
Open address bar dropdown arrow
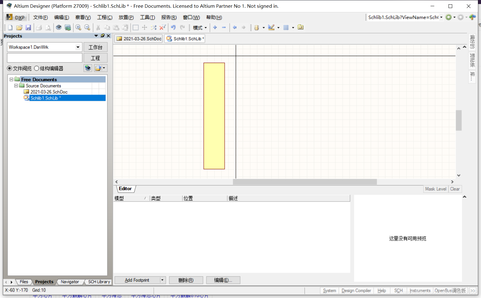pos(441,17)
